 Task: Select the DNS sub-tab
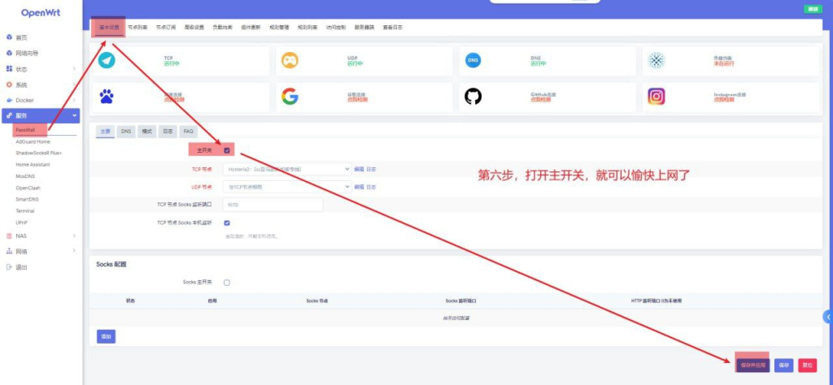(126, 132)
